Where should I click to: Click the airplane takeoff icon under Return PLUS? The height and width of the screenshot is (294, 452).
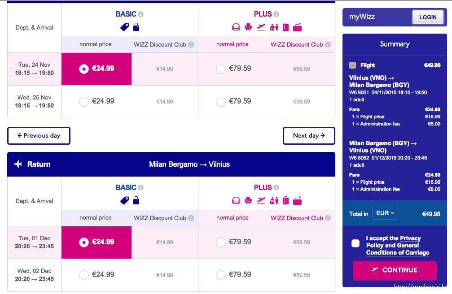coord(261,200)
